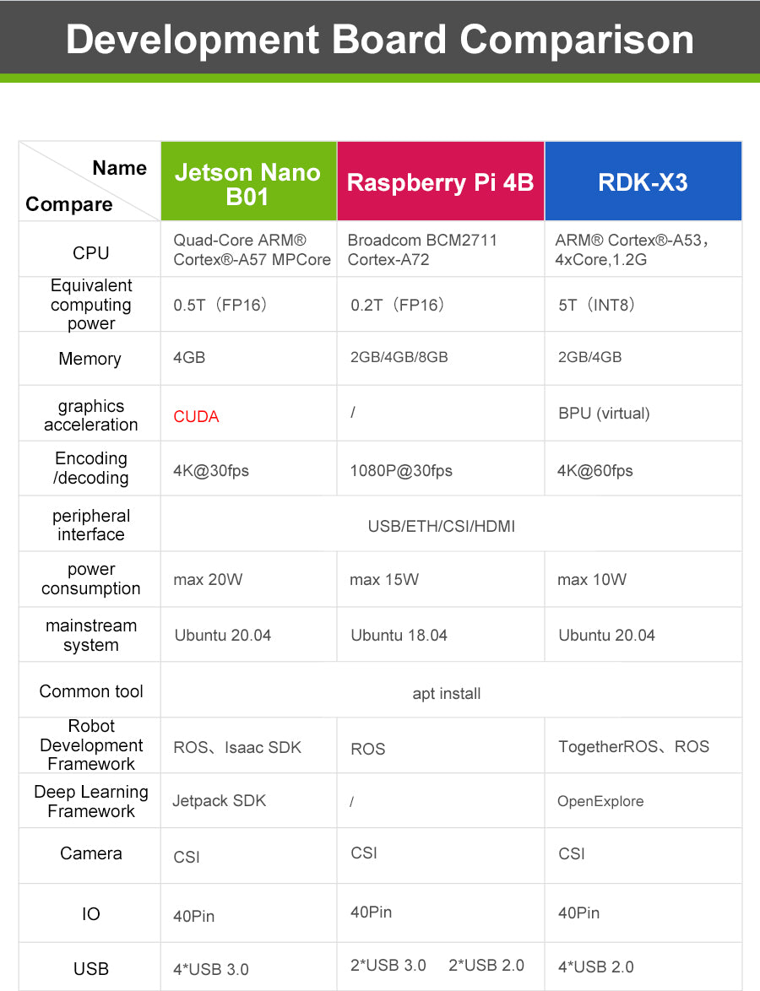Click the "0.2T (FP16)" value
760x991 pixels.
coord(398,305)
